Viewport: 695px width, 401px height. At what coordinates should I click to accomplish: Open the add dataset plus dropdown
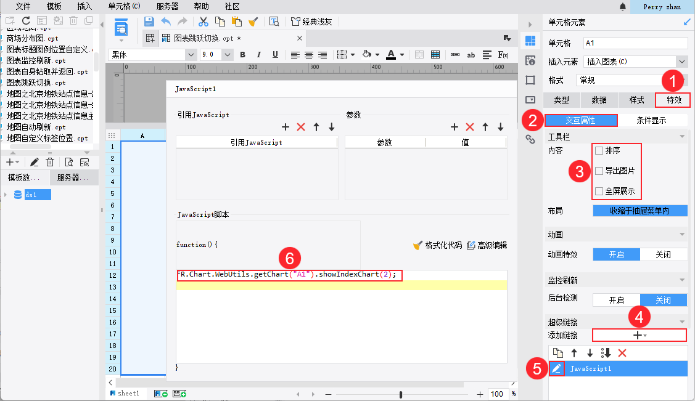click(12, 163)
